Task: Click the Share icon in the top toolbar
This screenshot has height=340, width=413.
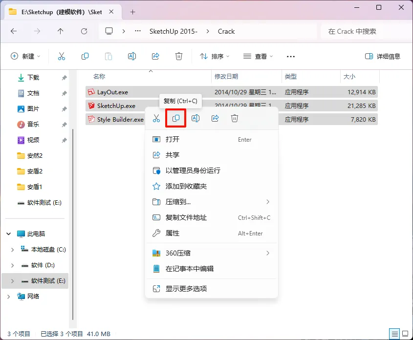Action: pos(155,56)
